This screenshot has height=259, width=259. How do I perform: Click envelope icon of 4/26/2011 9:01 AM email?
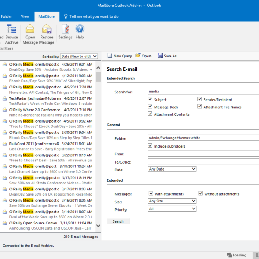click(5, 64)
